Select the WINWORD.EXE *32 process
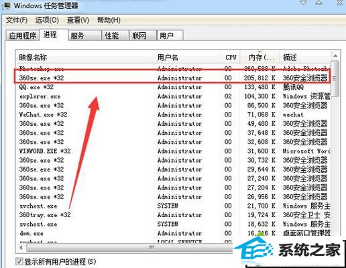The height and width of the screenshot is (268, 346). pyautogui.click(x=172, y=151)
